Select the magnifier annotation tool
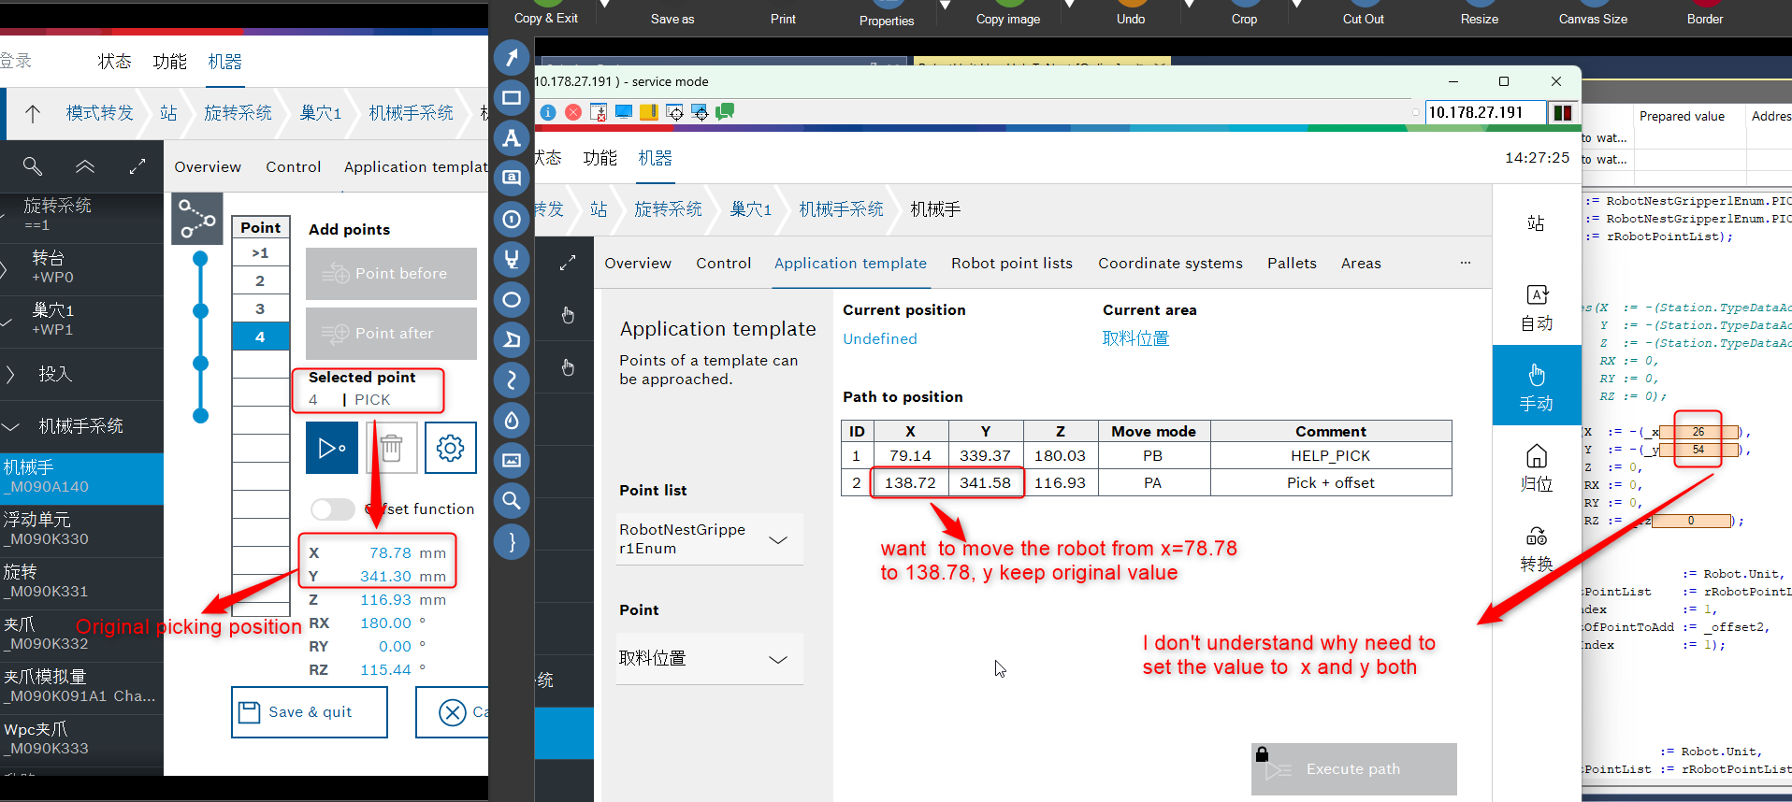The height and width of the screenshot is (802, 1792). click(x=512, y=500)
